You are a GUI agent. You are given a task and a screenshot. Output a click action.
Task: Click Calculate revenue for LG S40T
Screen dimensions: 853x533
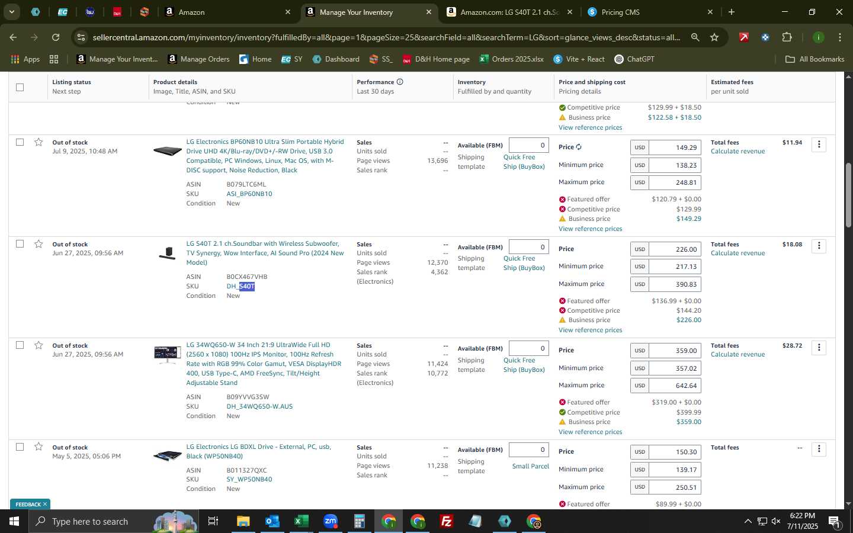737,253
